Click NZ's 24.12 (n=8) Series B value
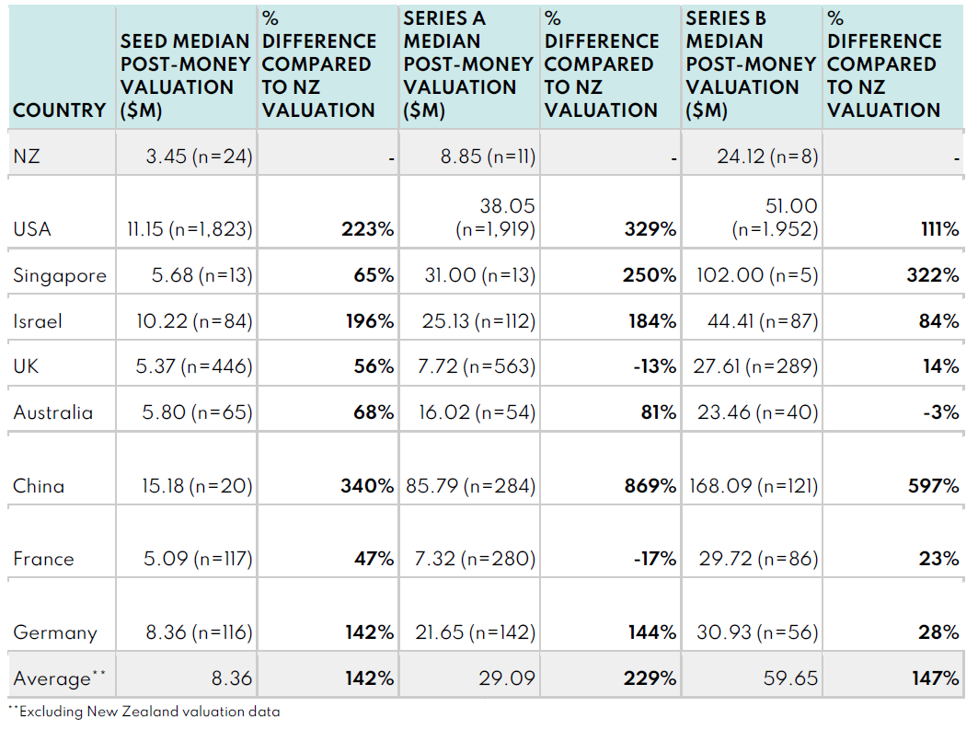The width and height of the screenshot is (978, 730). coord(767,156)
